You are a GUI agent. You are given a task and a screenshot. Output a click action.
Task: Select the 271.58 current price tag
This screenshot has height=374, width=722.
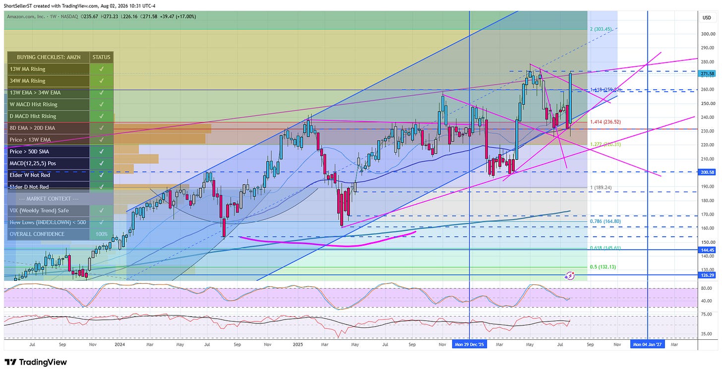pos(708,74)
